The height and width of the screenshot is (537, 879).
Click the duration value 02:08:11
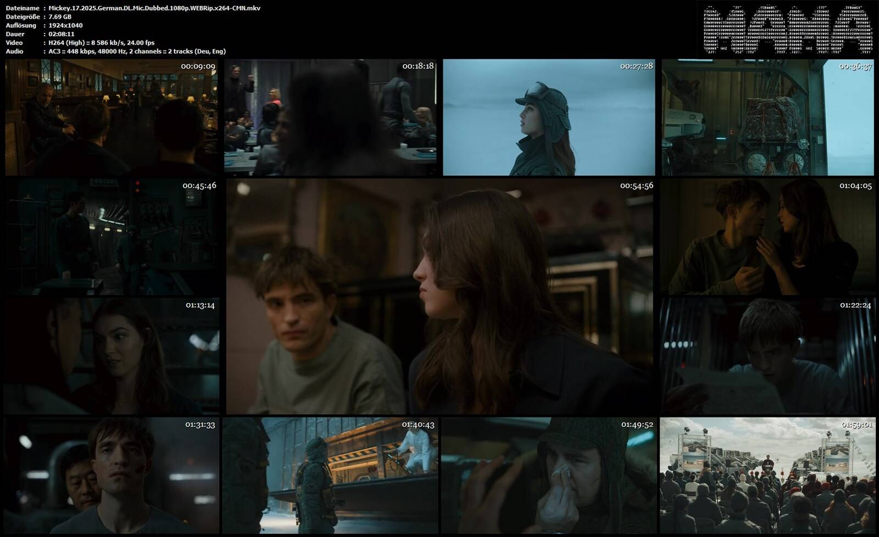click(x=62, y=34)
